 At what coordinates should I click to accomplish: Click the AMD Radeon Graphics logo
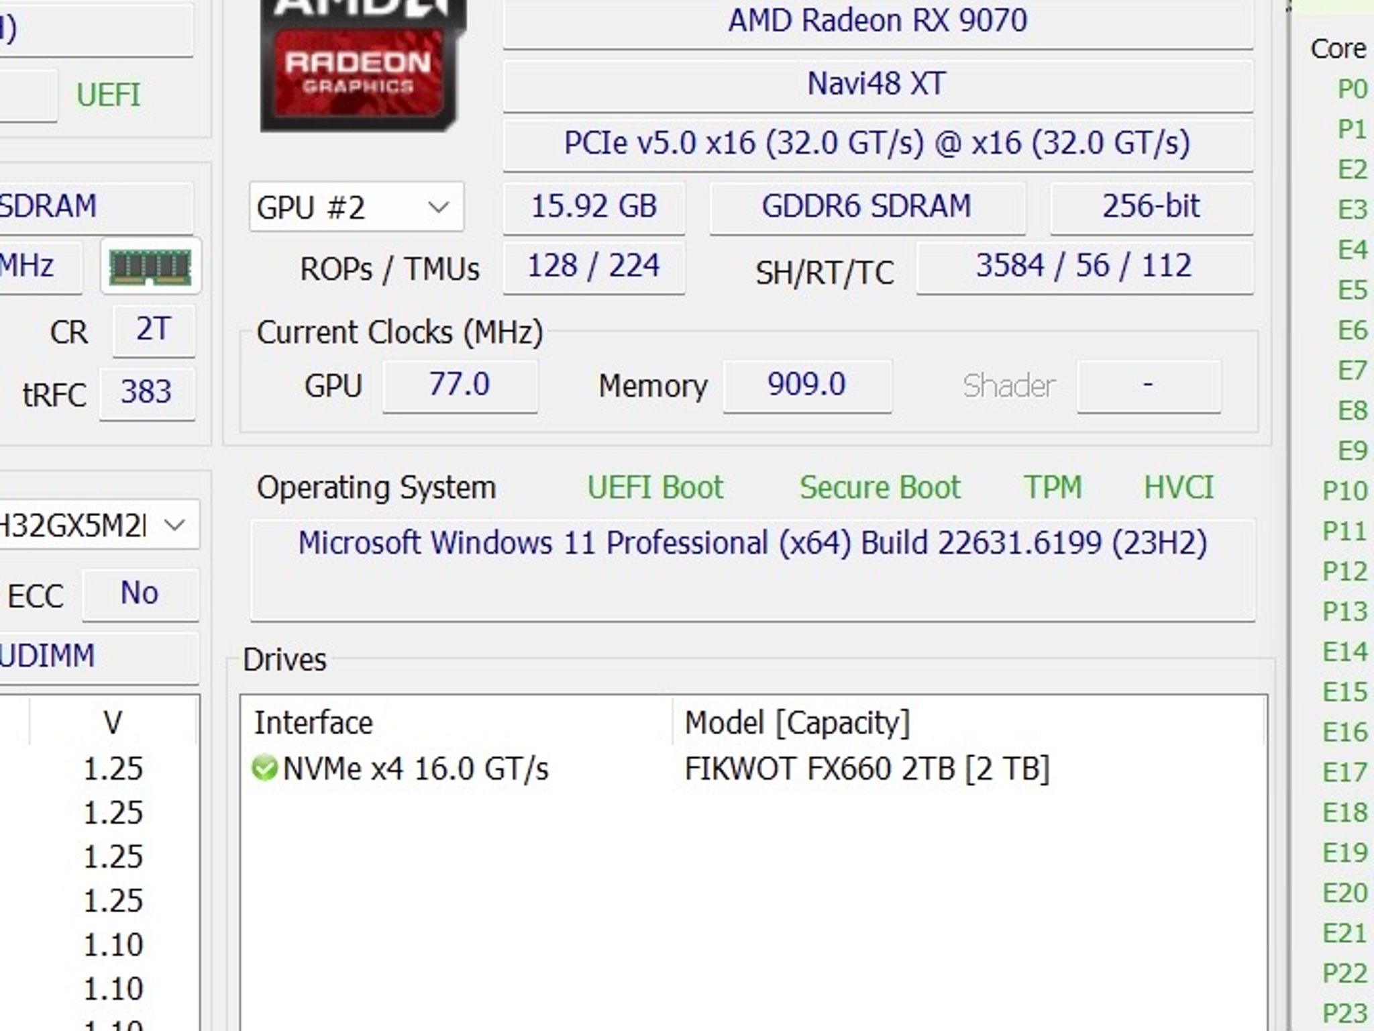pos(362,65)
